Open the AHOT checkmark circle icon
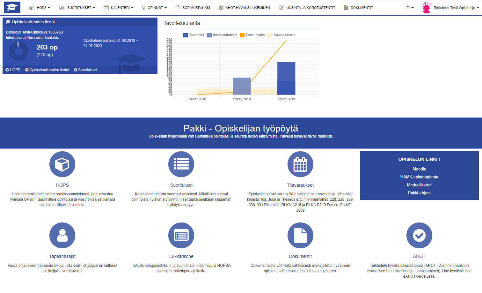The image size is (482, 293). 419,236
